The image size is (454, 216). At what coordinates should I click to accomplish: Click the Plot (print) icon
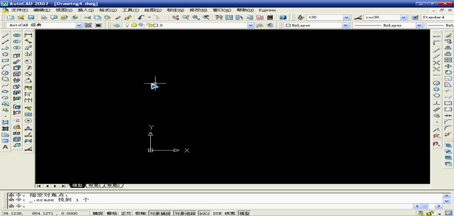click(44, 17)
